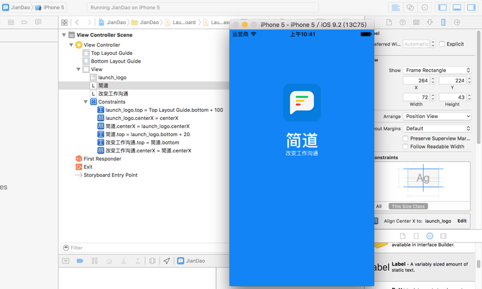Show All constraints filter

click(x=379, y=207)
